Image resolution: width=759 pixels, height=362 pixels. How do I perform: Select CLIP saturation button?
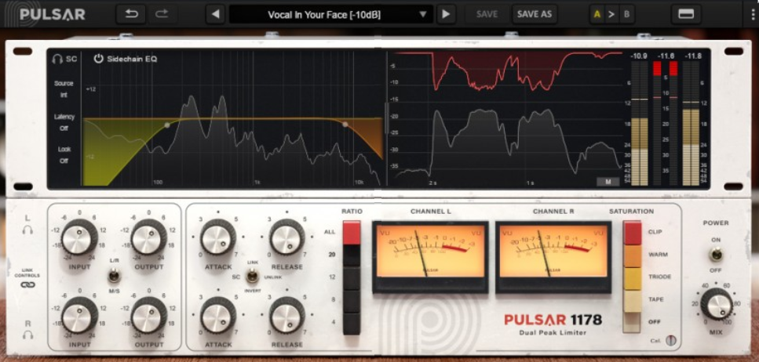coord(632,233)
